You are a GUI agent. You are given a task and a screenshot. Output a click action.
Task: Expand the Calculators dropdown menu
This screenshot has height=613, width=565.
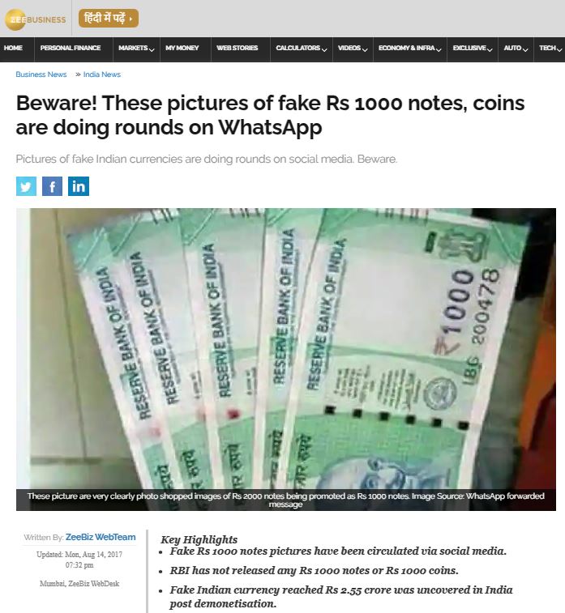point(302,48)
